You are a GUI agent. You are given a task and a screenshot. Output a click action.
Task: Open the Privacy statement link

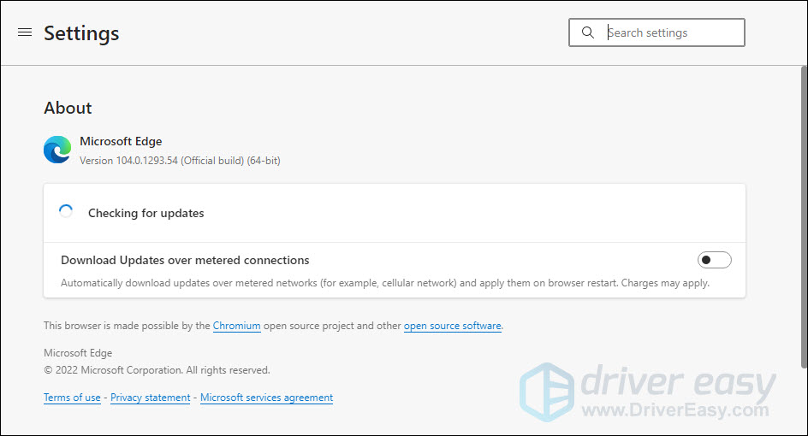tap(150, 398)
